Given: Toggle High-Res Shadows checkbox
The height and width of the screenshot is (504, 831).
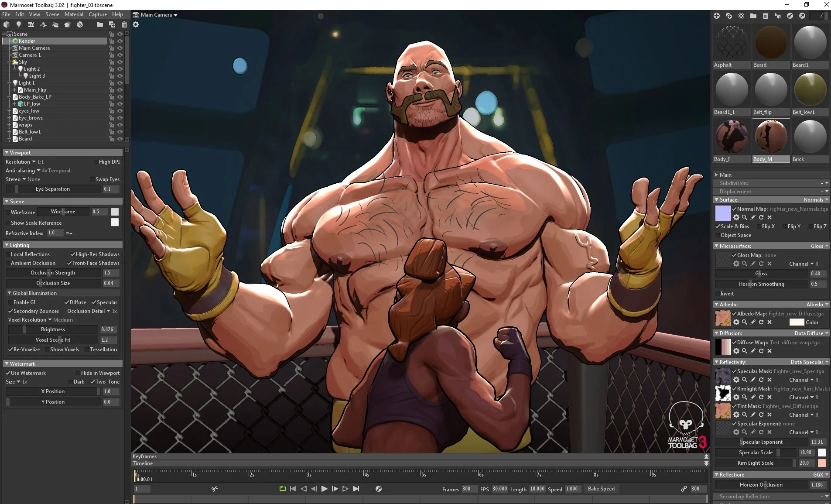Looking at the screenshot, I should point(73,254).
